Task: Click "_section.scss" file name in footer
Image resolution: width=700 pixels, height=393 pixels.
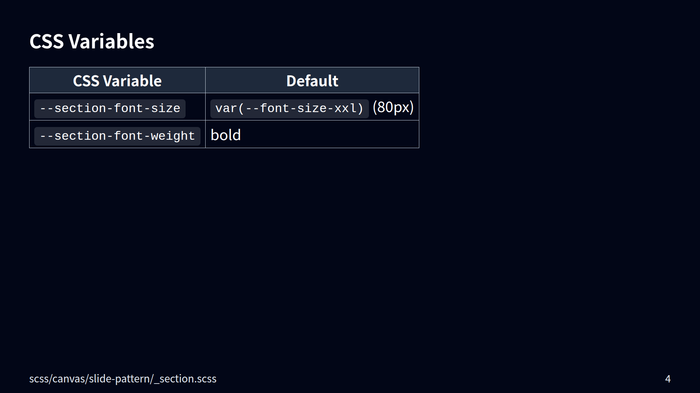Action: 186,379
